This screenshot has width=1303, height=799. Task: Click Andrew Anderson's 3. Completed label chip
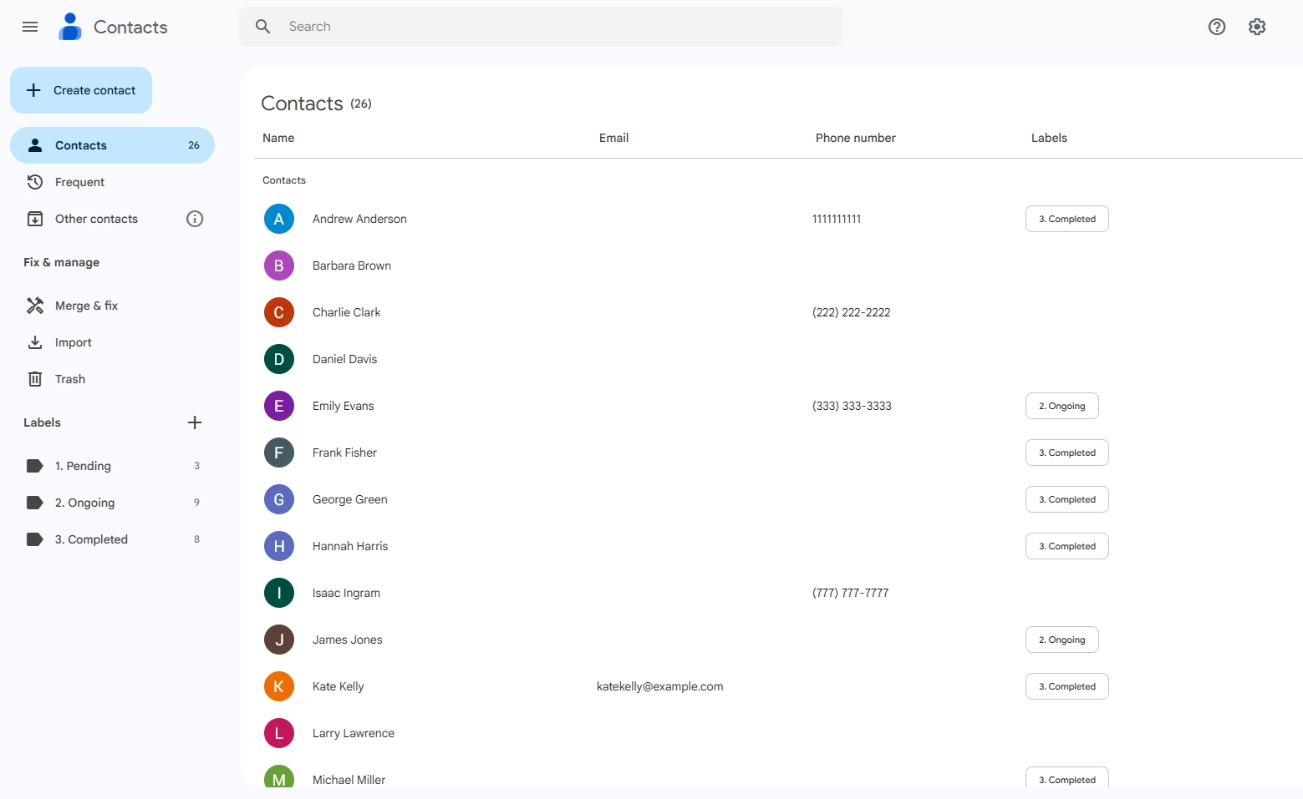[1067, 219]
